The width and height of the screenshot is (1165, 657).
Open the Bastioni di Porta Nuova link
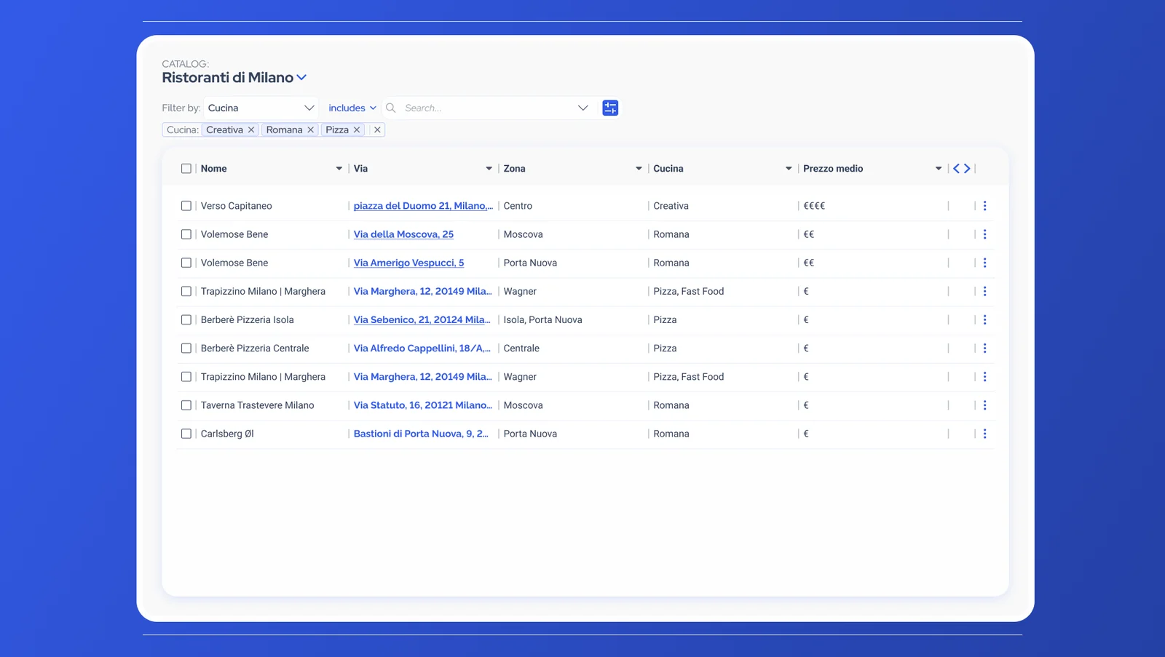point(421,434)
